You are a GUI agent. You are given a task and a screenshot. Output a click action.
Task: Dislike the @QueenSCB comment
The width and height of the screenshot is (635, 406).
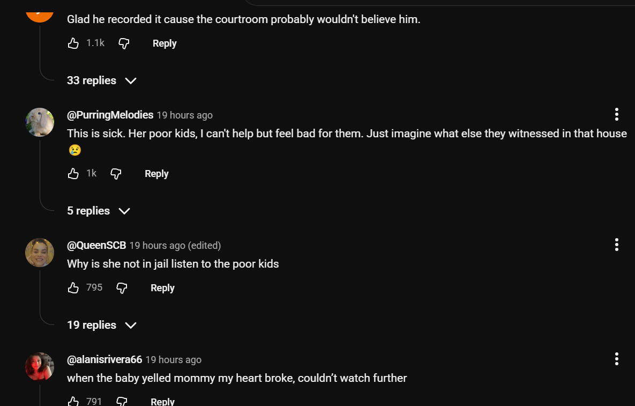(122, 288)
